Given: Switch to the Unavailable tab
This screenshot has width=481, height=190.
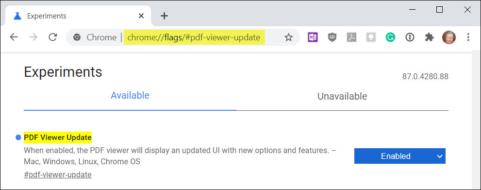Looking at the screenshot, I should pyautogui.click(x=342, y=96).
